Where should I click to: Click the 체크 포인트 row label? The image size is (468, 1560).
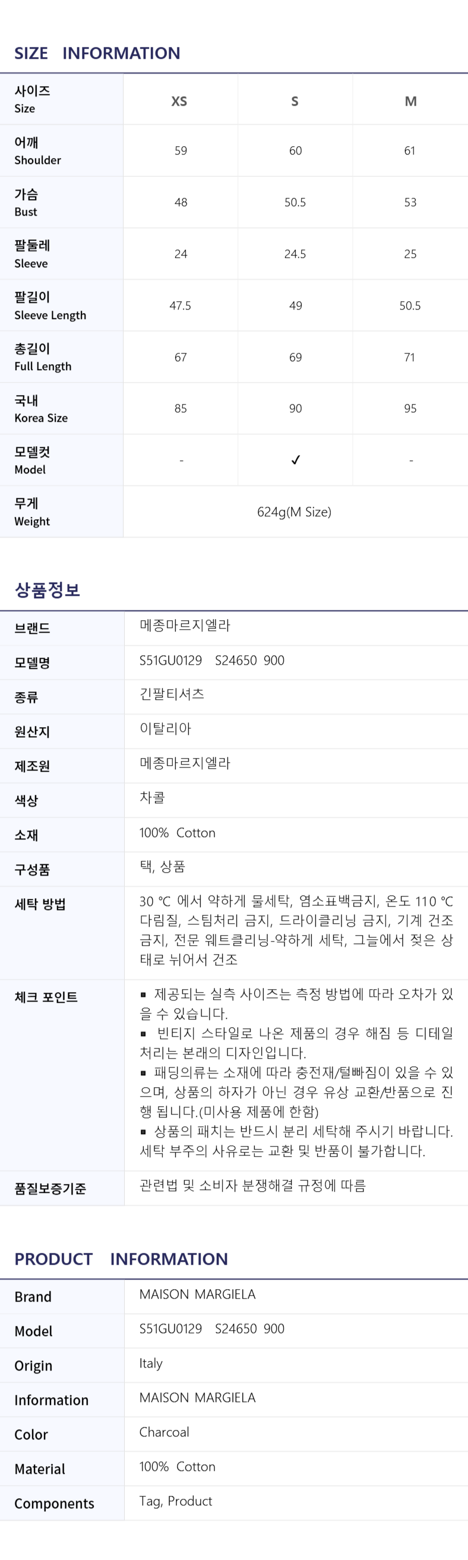click(46, 997)
